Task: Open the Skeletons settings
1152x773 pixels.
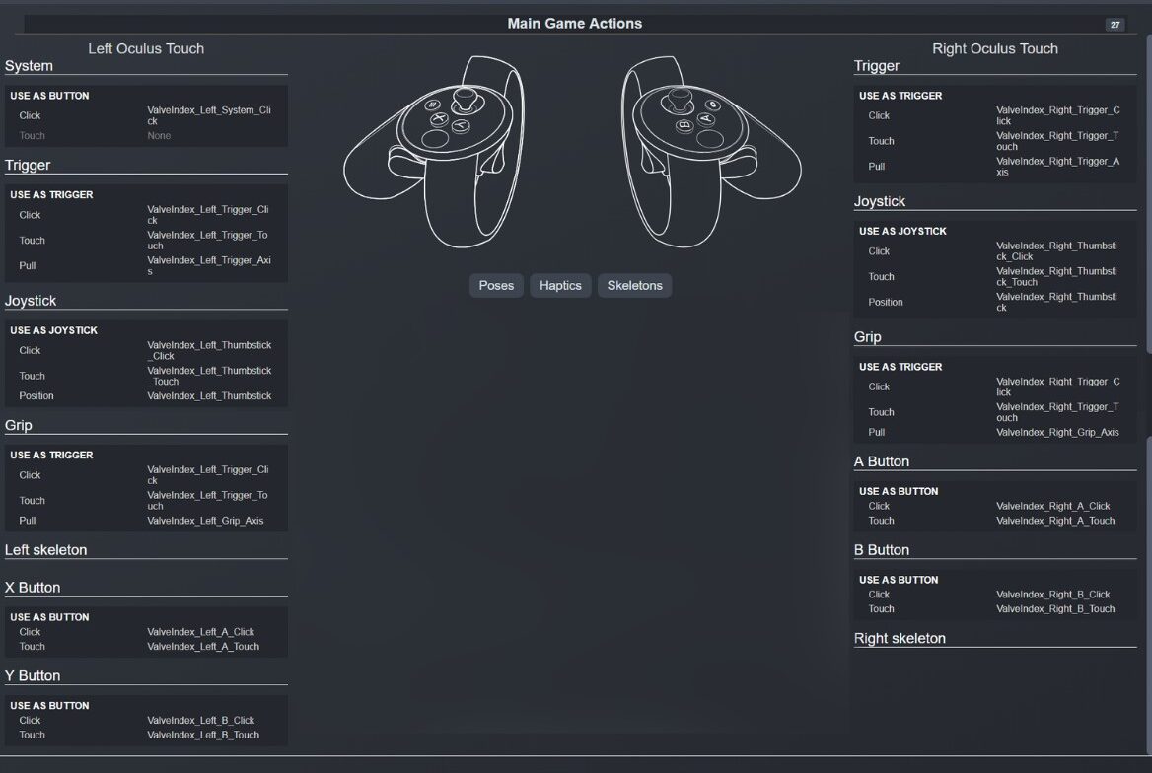Action: 634,285
